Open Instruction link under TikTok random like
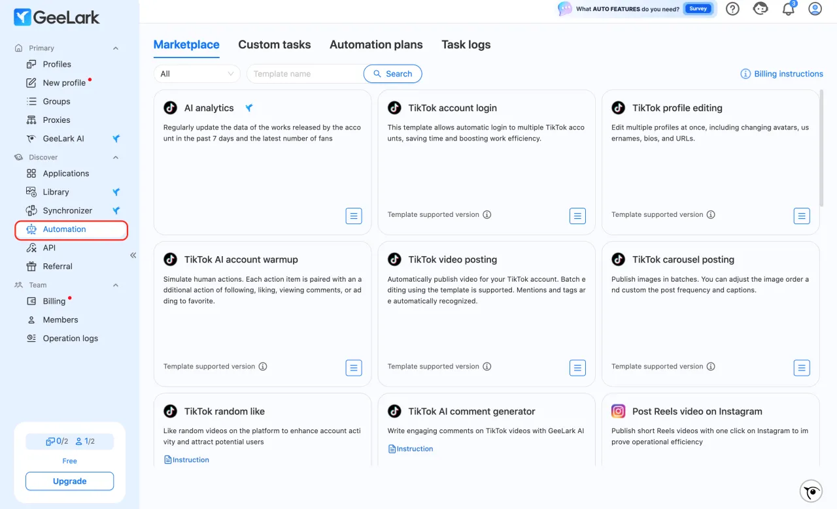Viewport: 837px width, 509px height. pos(186,460)
